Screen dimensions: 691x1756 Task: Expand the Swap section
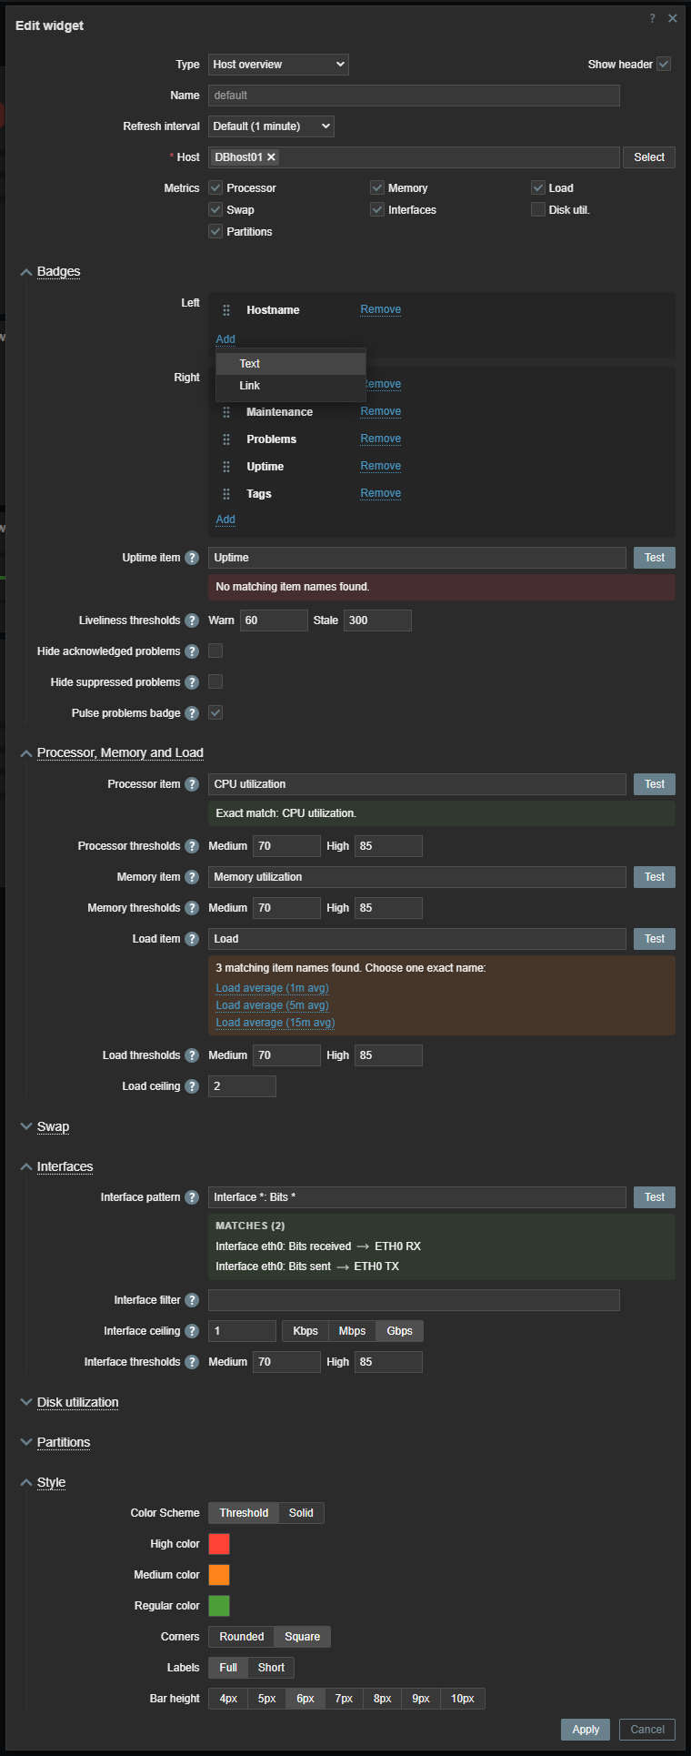53,1126
